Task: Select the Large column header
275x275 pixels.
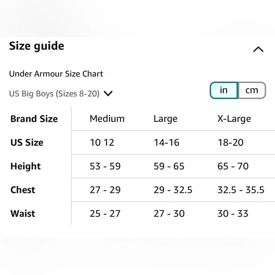Action: pyautogui.click(x=165, y=119)
